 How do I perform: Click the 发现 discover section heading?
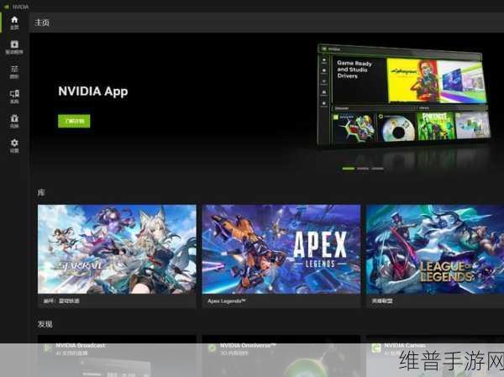45,324
